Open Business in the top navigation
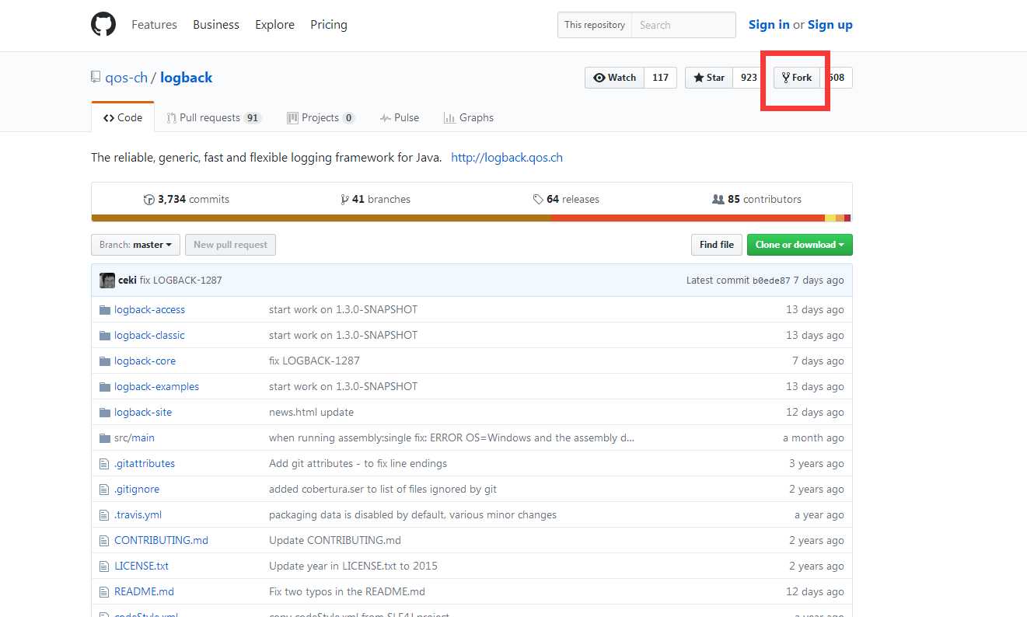The height and width of the screenshot is (617, 1027). pyautogui.click(x=216, y=25)
